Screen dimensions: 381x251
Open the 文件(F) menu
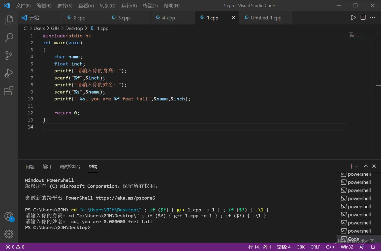(23, 6)
